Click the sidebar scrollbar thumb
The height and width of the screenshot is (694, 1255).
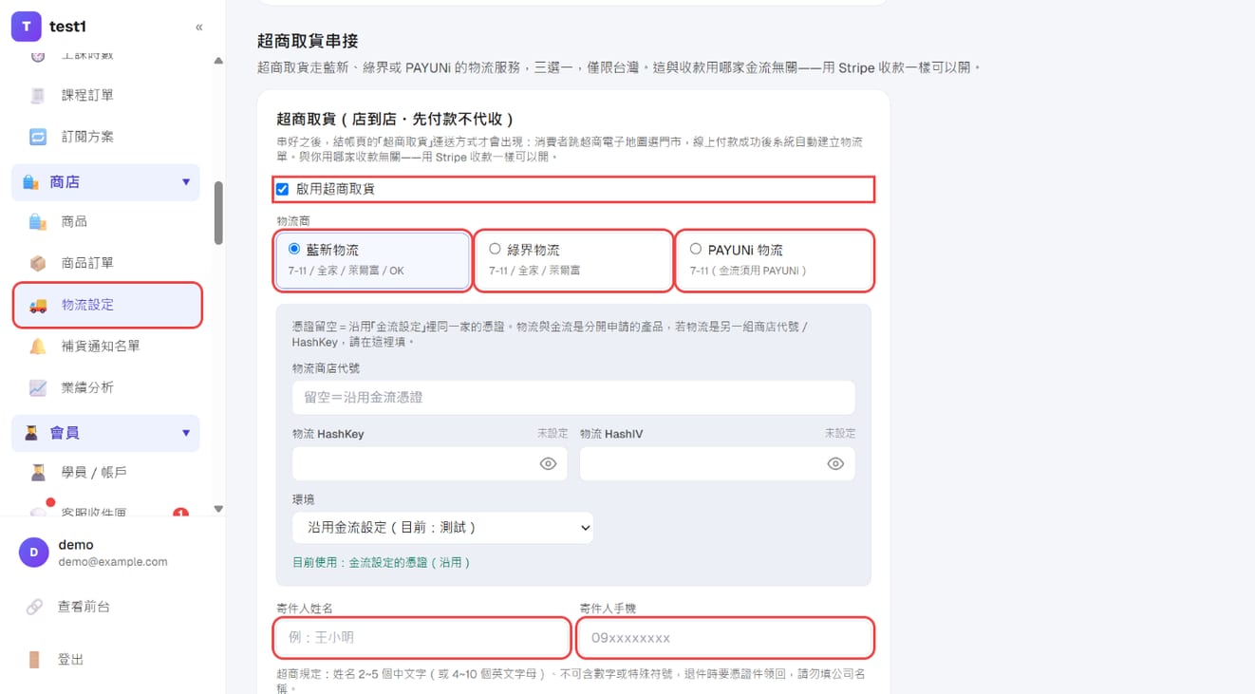pyautogui.click(x=218, y=214)
